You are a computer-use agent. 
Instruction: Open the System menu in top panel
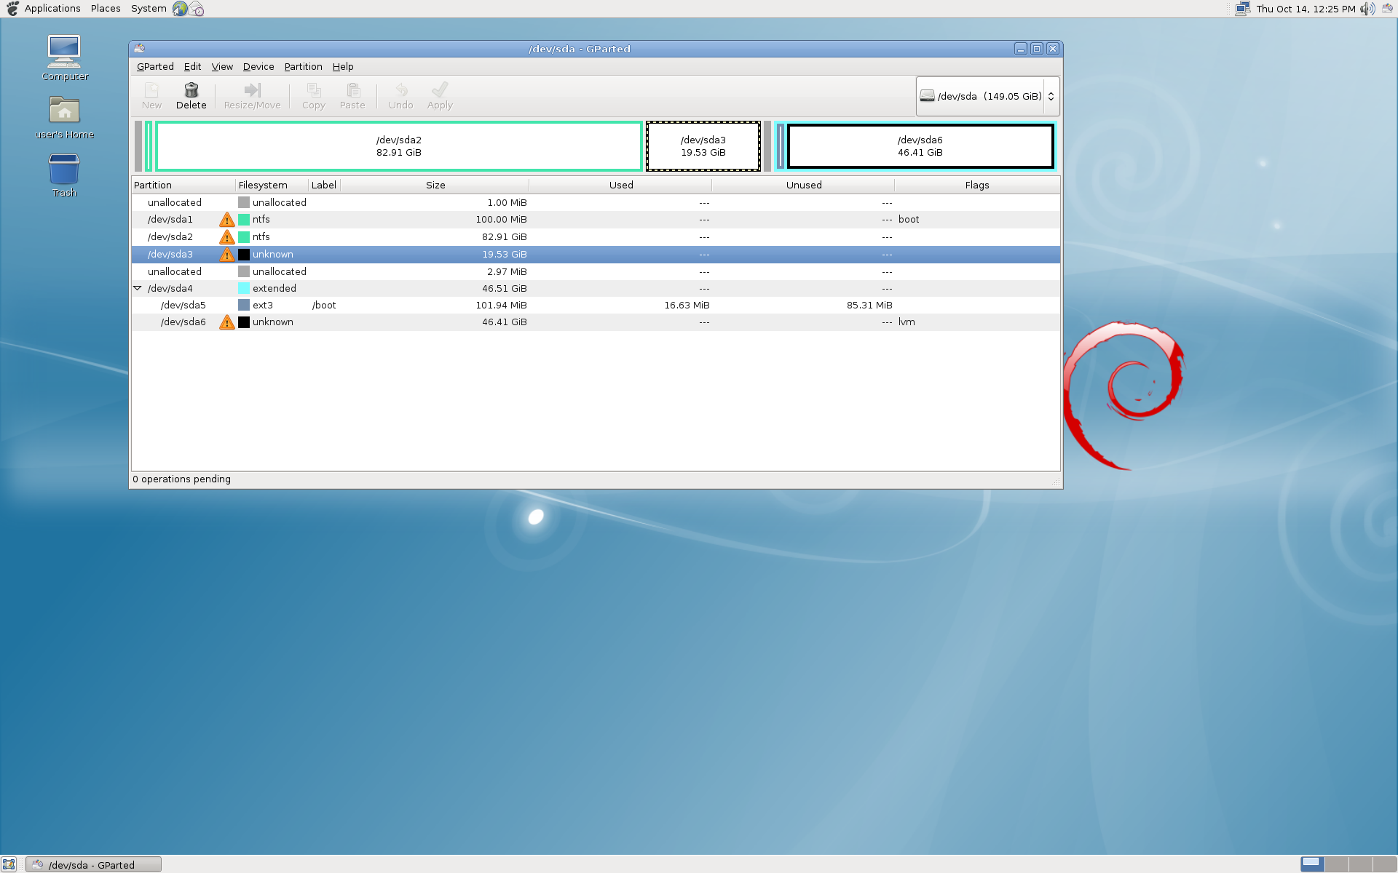click(149, 9)
